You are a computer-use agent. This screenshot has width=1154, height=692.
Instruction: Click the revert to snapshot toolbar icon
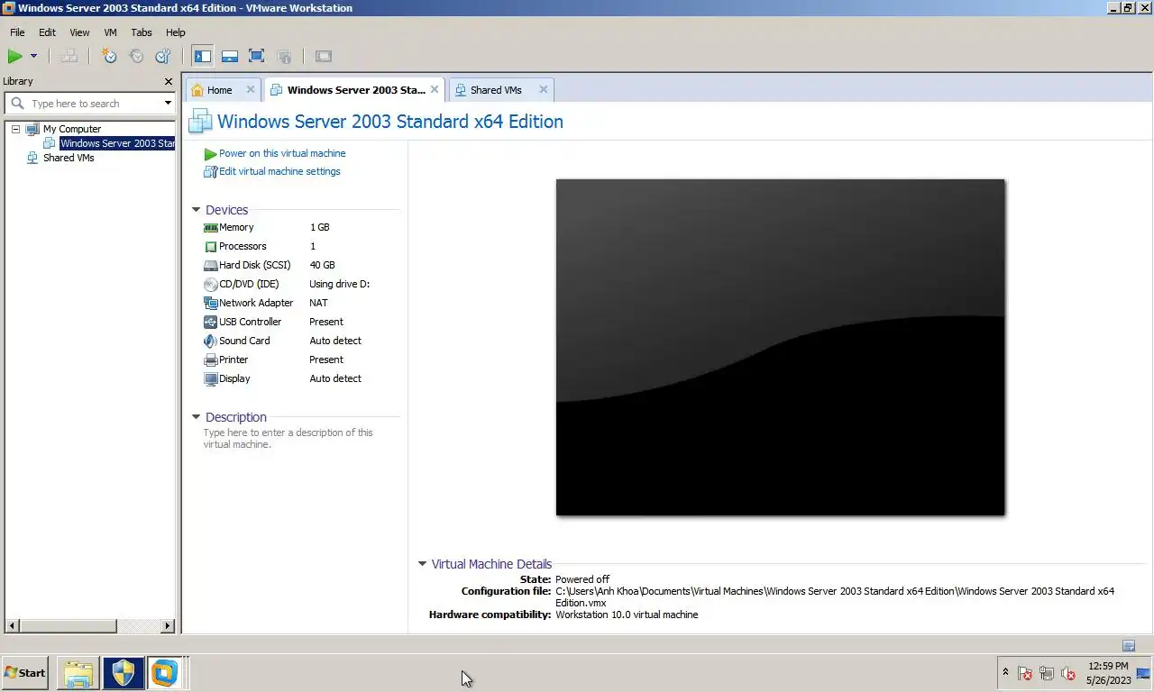pos(136,56)
